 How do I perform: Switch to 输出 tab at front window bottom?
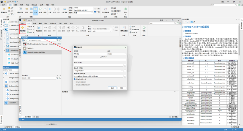(x=36, y=117)
